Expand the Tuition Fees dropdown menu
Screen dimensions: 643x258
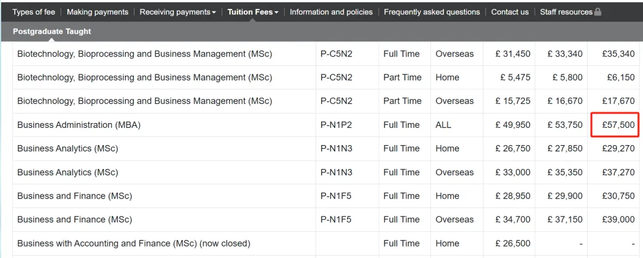coord(252,12)
